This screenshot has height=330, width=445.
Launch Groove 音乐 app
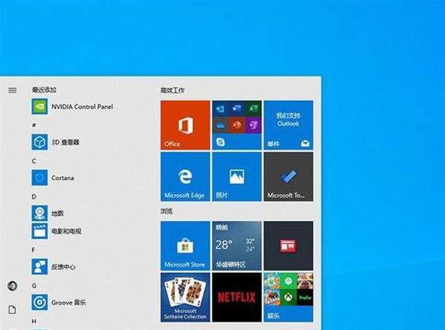coord(59,302)
